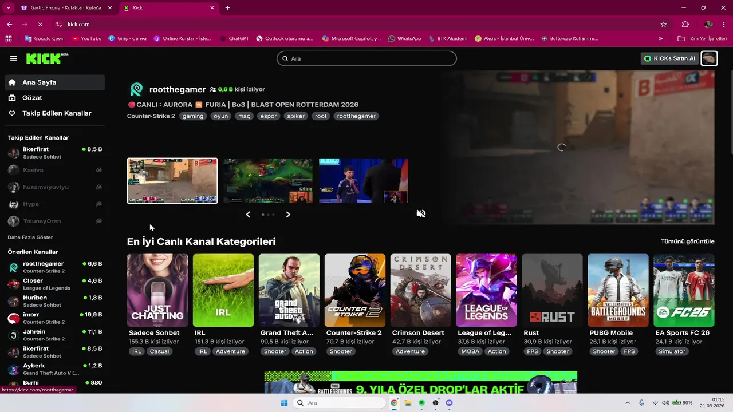The image size is (733, 412).
Task: Open the Just Chatting category card
Action: point(157,291)
